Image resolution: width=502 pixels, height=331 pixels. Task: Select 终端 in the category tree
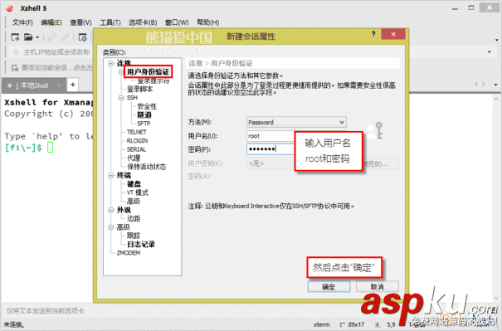point(124,175)
